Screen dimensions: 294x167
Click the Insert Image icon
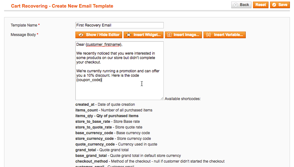[169, 35]
